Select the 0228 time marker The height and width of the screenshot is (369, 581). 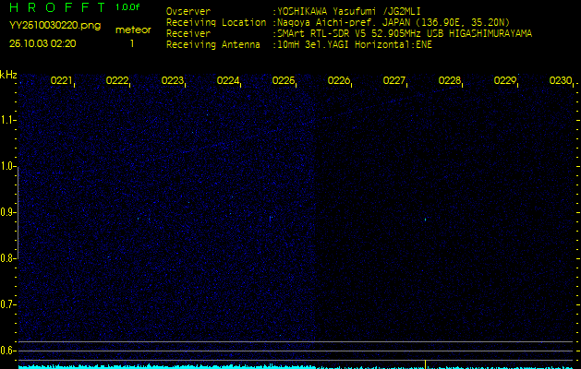pos(450,81)
